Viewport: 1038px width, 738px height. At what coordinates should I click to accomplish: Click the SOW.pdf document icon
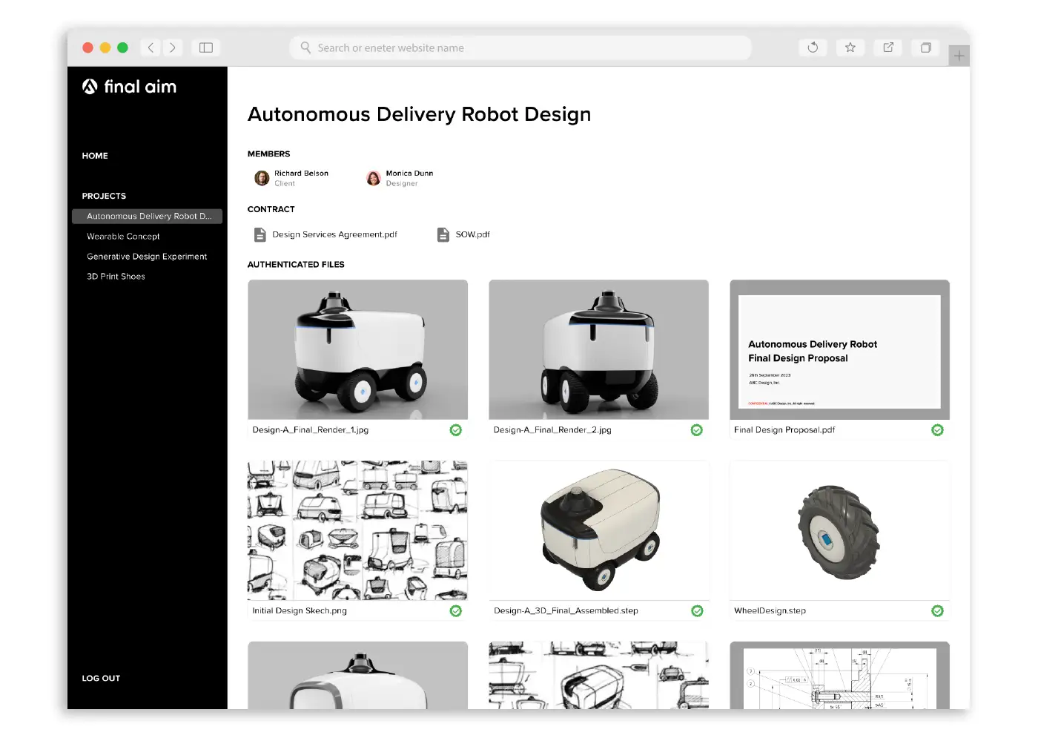[x=443, y=234]
